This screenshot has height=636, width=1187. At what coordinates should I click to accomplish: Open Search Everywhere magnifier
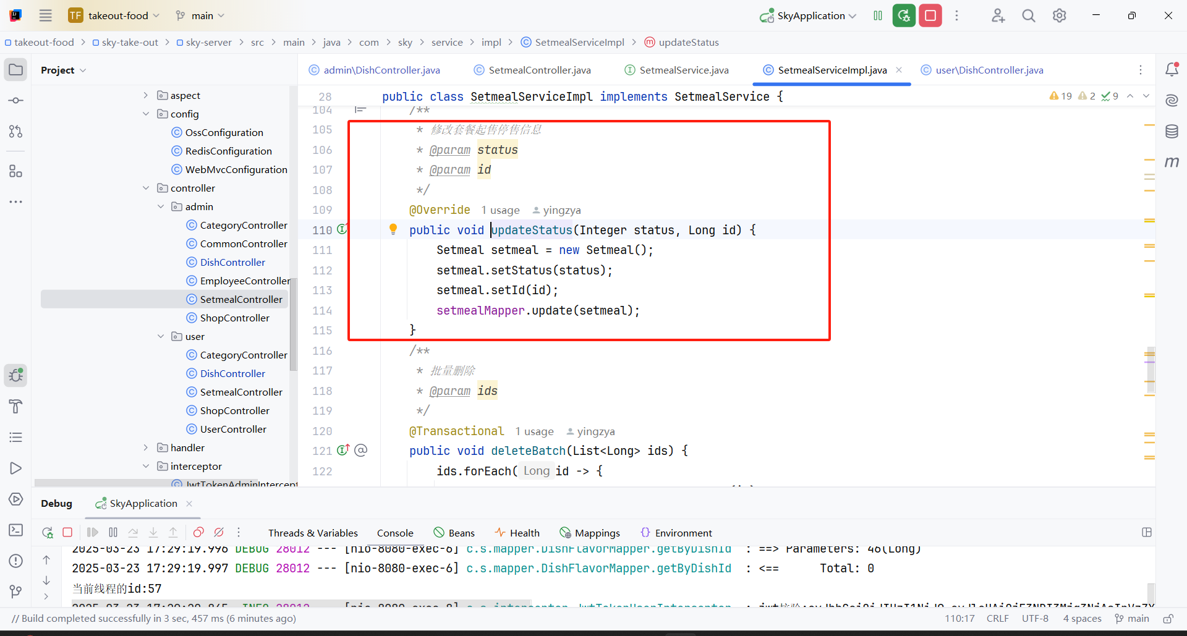[x=1029, y=15]
